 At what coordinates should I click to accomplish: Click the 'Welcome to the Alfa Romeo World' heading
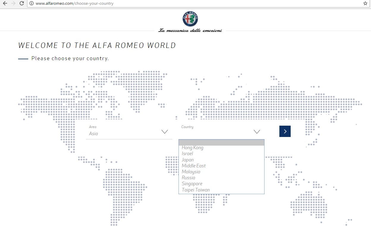coord(97,45)
